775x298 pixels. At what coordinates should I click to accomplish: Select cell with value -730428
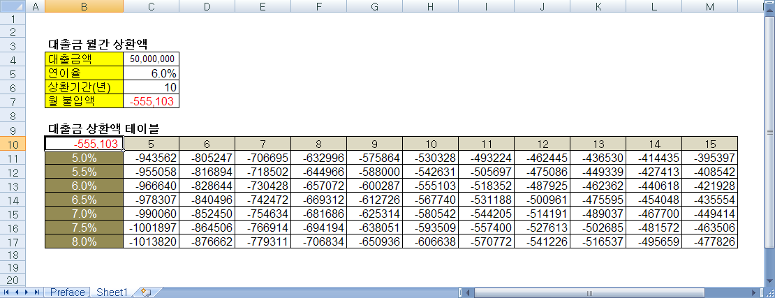pos(263,186)
